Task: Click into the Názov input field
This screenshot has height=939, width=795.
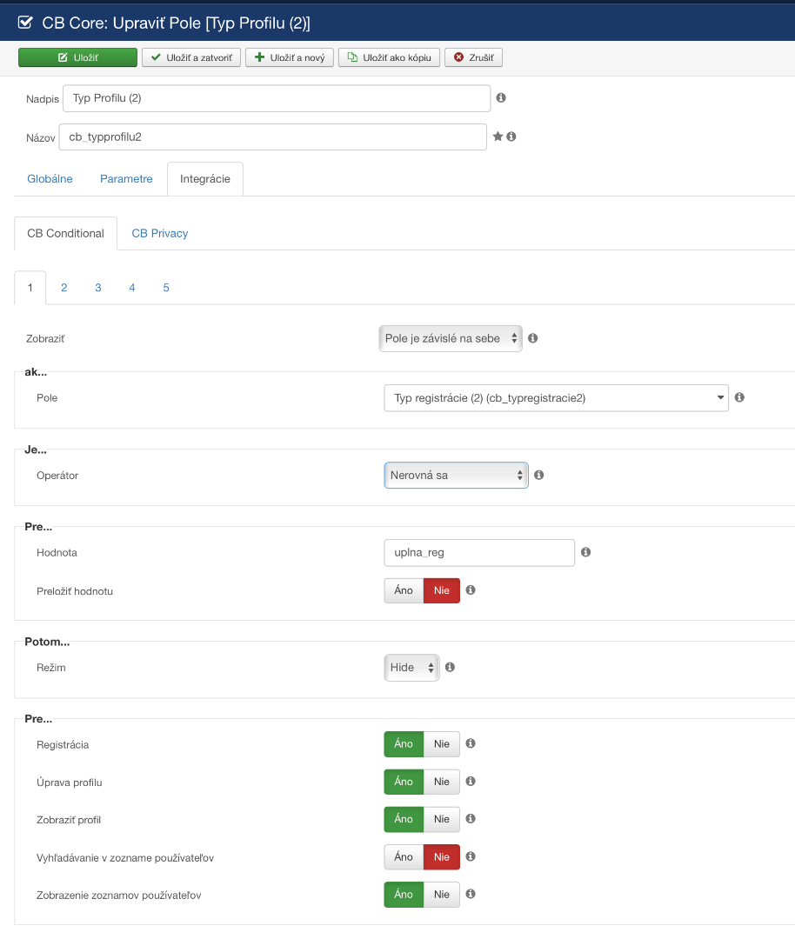Action: tap(272, 137)
